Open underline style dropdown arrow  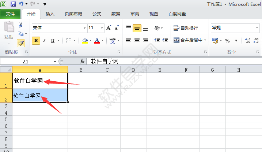click(x=59, y=41)
